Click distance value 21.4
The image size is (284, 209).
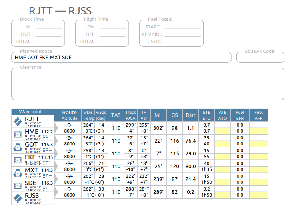tap(190, 179)
